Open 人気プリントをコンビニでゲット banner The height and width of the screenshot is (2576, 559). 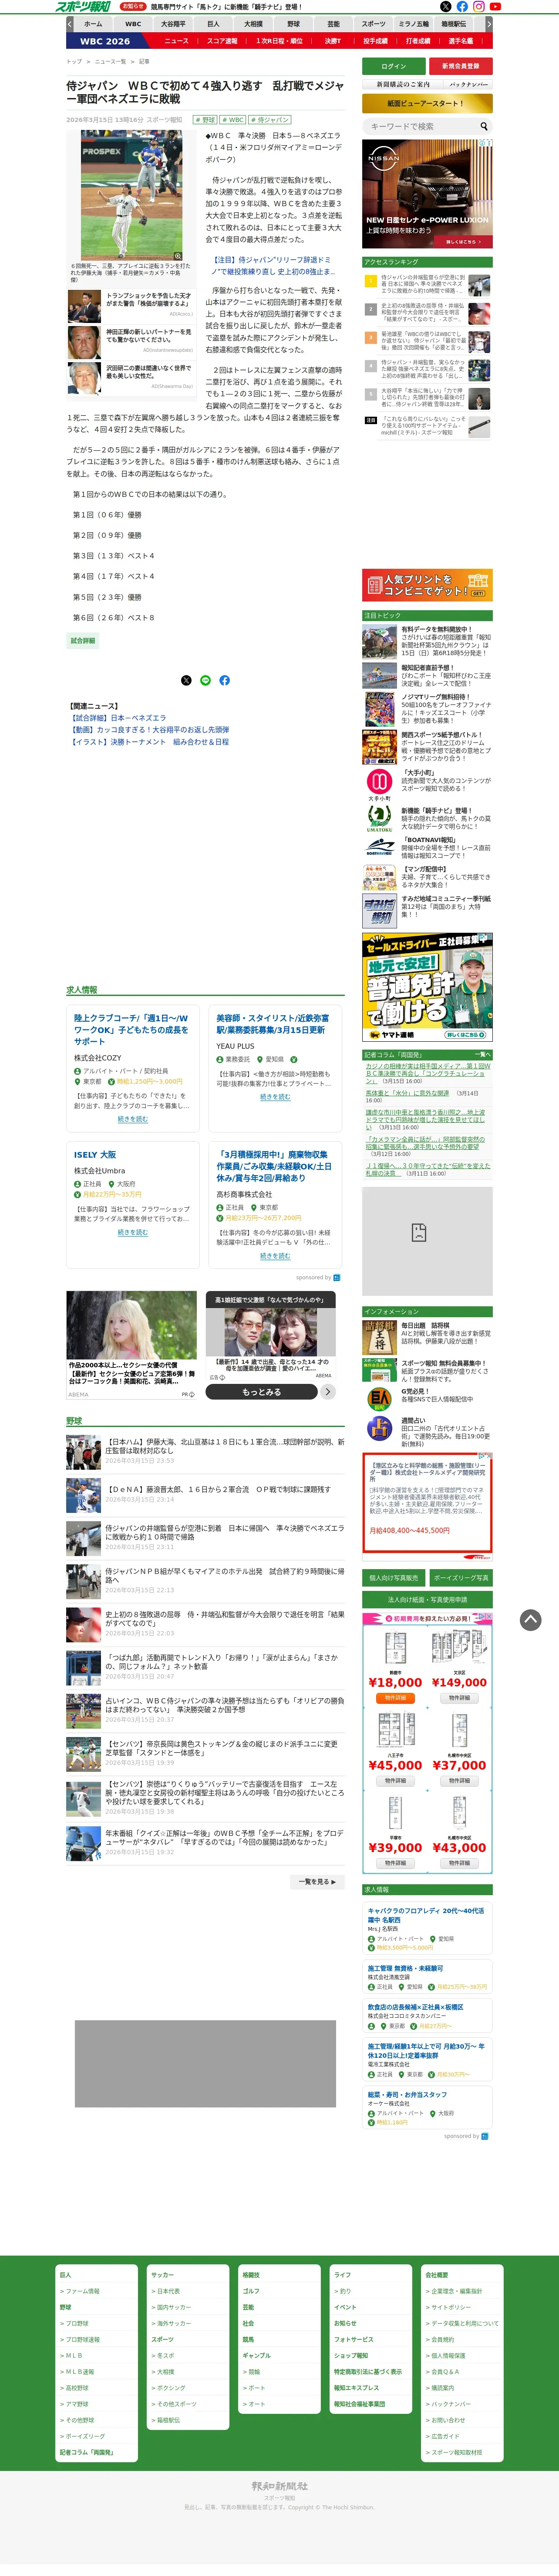[426, 585]
